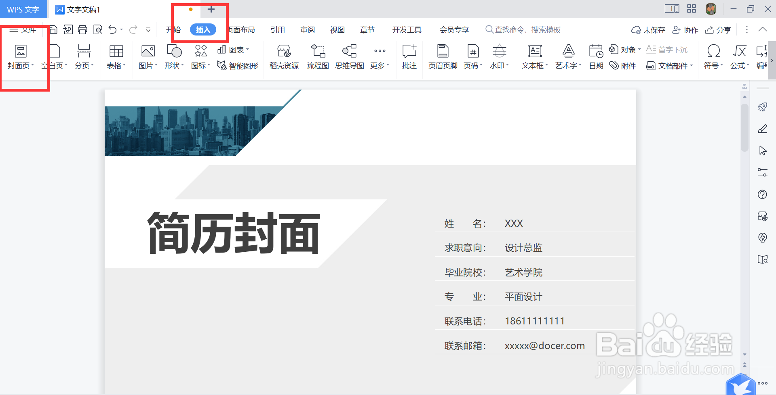Screen dimensions: 776x395
Task: Expand the undo history dropdown arrow
Action: pyautogui.click(x=122, y=29)
